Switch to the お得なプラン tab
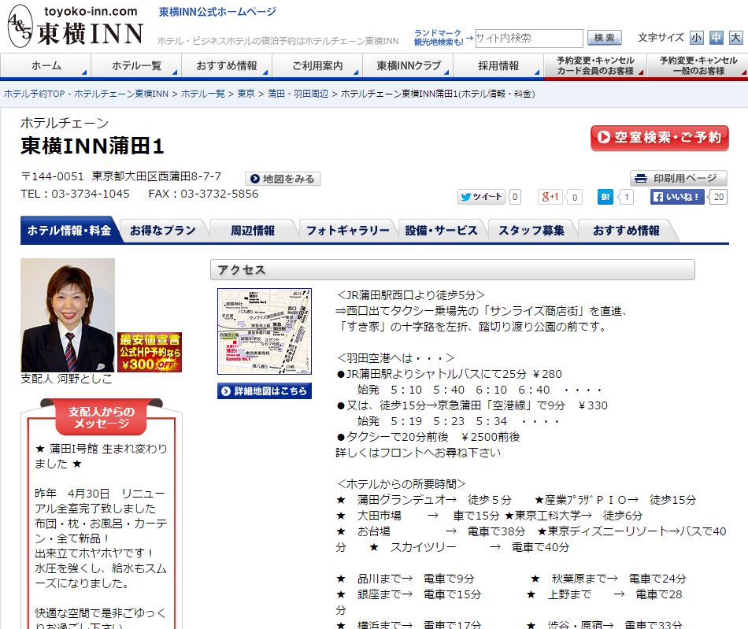The width and height of the screenshot is (748, 629). pyautogui.click(x=163, y=231)
